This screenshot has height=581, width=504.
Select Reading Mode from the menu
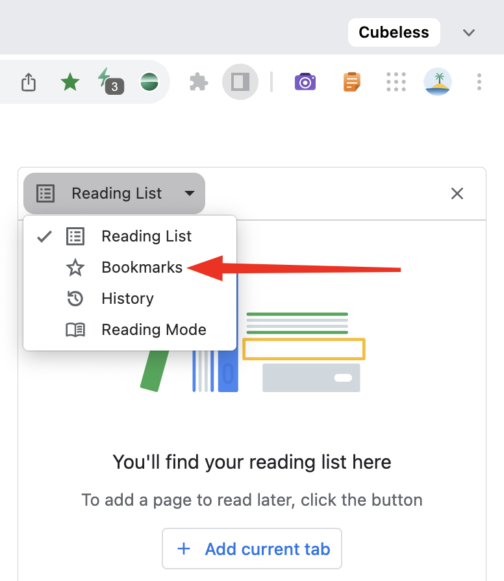pos(130,330)
